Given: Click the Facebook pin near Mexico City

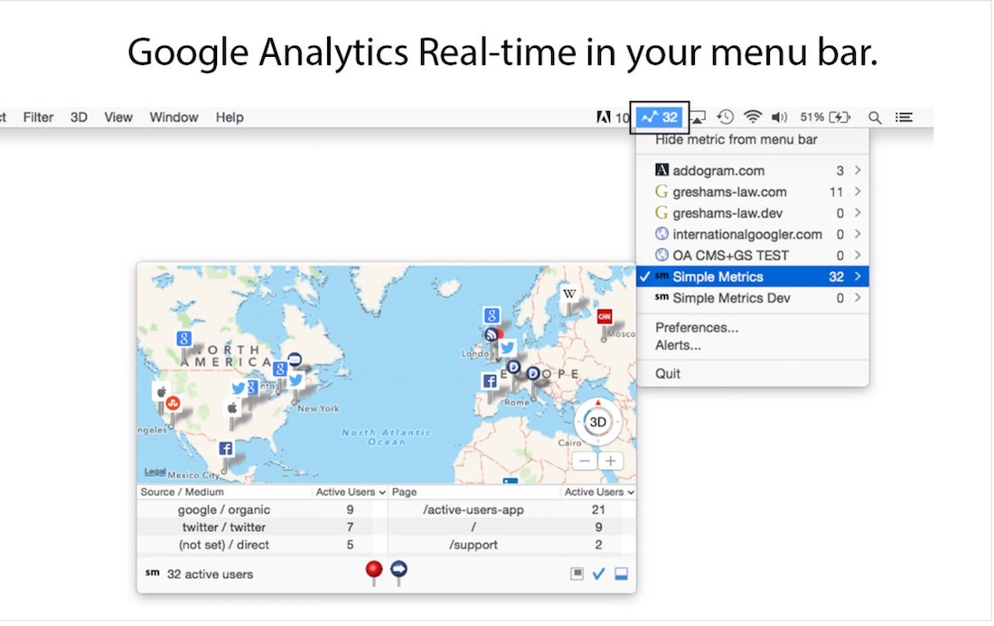Looking at the screenshot, I should click(x=225, y=449).
